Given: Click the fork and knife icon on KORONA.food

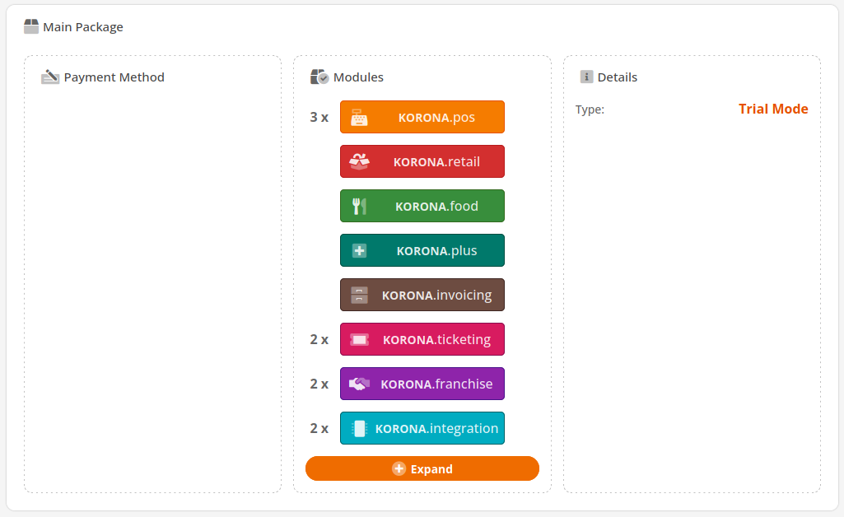Looking at the screenshot, I should pos(359,206).
